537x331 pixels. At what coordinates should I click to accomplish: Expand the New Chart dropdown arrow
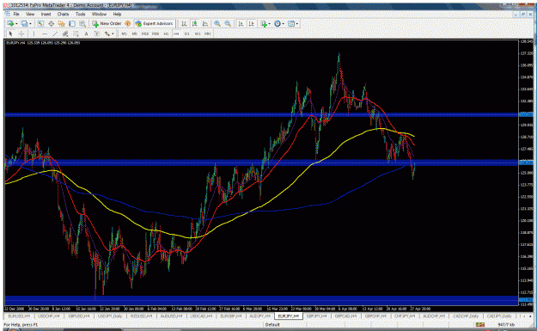(16, 24)
